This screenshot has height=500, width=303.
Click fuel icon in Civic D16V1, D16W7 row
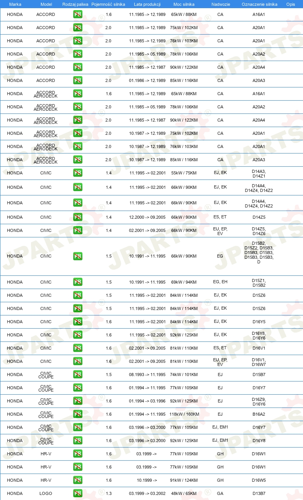(x=78, y=361)
